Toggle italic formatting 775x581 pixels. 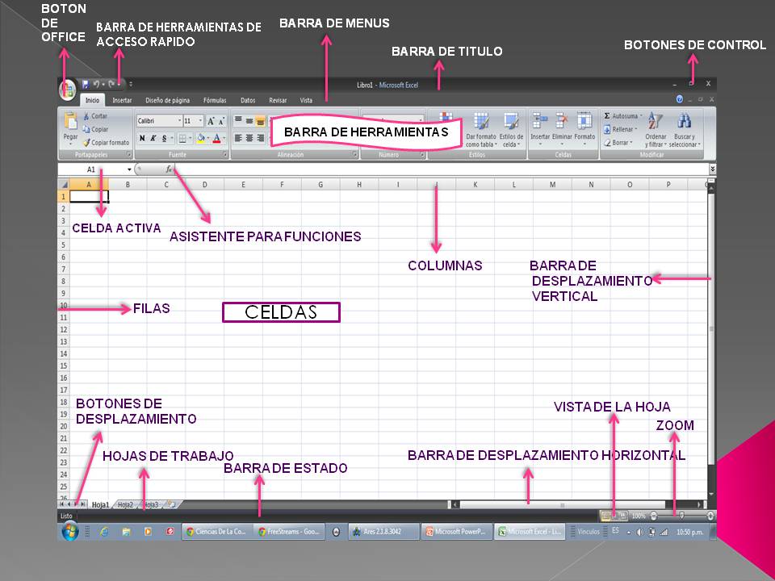click(x=153, y=138)
